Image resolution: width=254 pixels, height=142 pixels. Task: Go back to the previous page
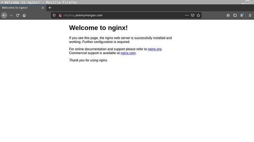[x=4, y=15]
